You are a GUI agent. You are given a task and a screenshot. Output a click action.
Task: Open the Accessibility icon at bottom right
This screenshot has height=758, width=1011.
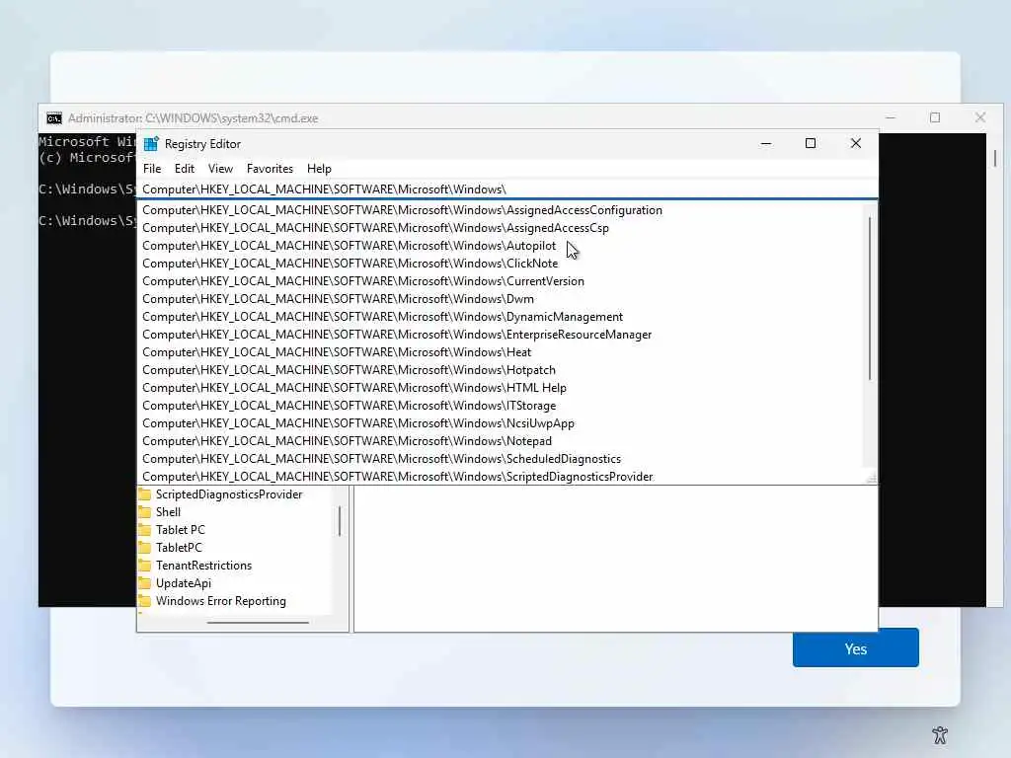[x=940, y=734]
